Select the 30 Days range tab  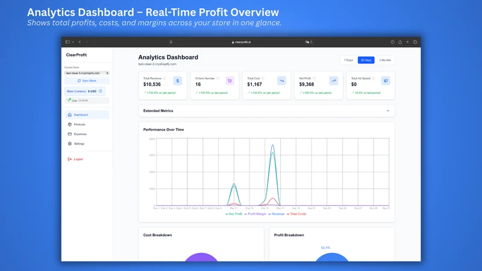(366, 60)
